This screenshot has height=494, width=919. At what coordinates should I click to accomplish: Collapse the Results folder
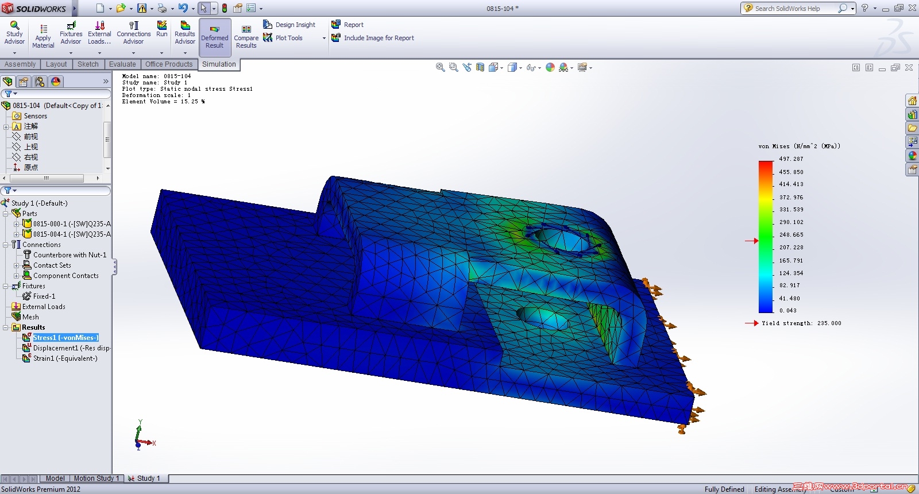[6, 327]
